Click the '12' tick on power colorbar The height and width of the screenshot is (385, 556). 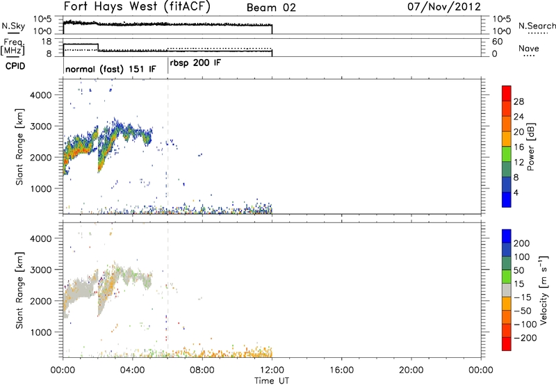pos(518,163)
